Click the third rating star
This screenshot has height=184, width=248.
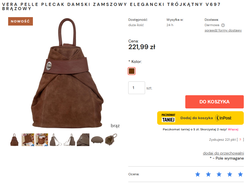click(219, 174)
